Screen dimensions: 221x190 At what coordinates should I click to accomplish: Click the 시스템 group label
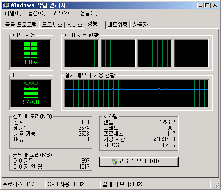click(110, 117)
